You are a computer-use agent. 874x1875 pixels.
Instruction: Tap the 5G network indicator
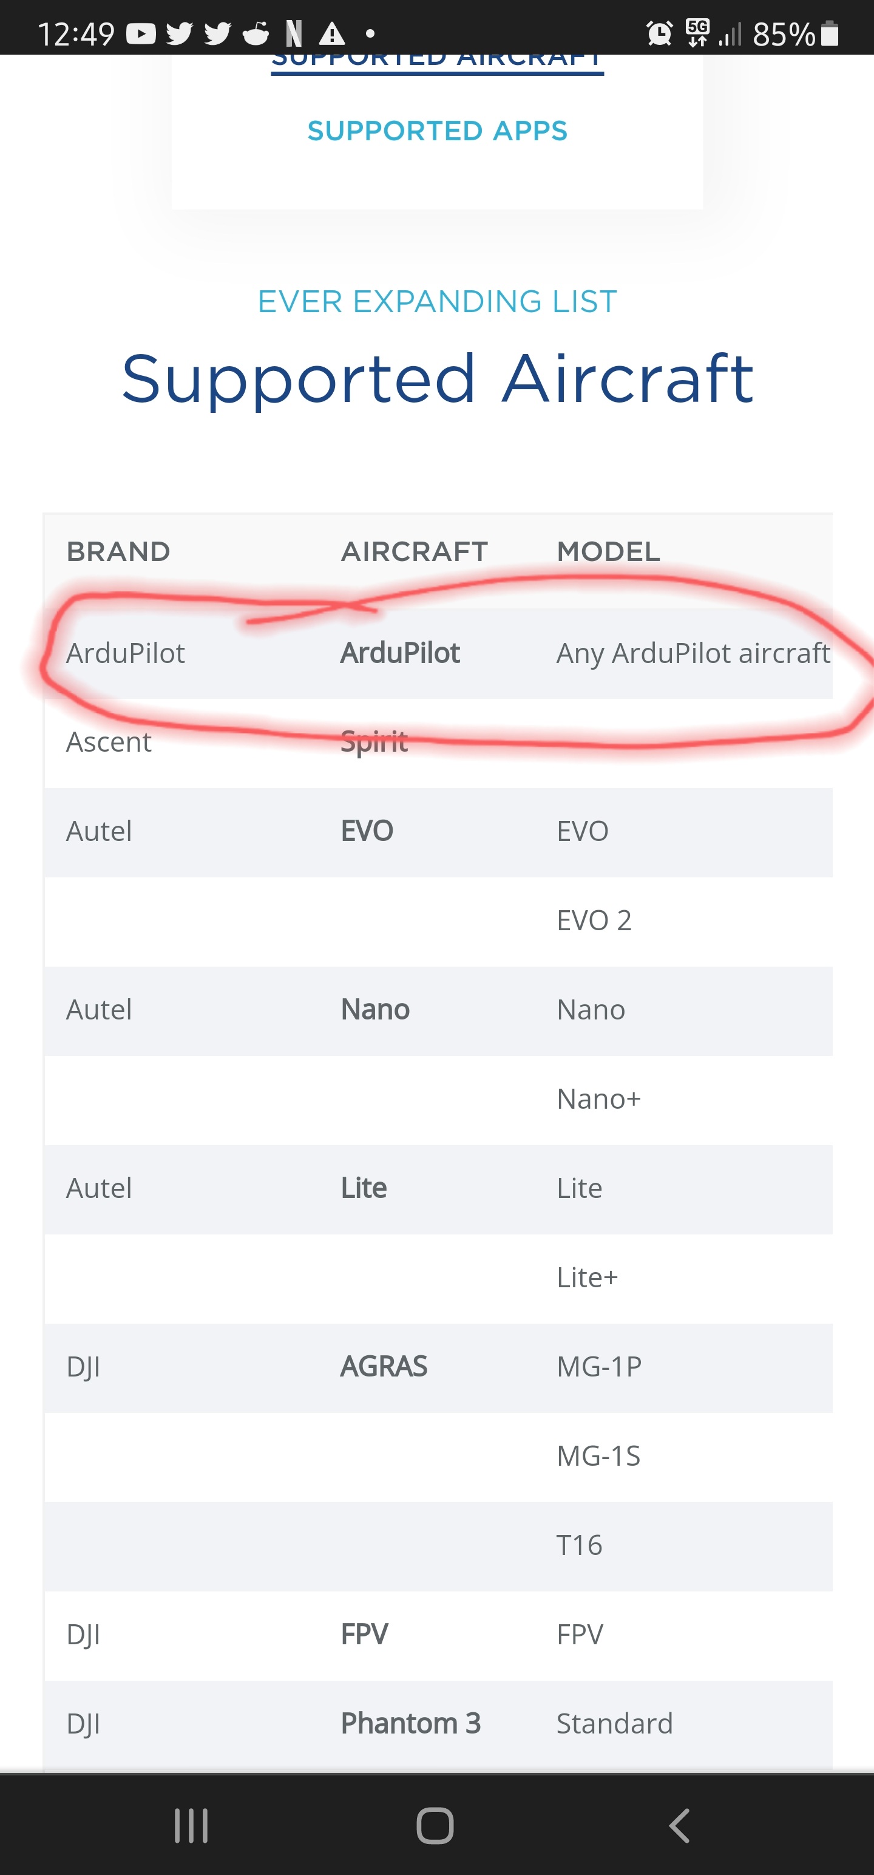696,33
